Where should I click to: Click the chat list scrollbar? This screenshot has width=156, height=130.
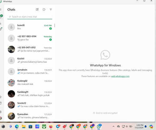point(55,26)
